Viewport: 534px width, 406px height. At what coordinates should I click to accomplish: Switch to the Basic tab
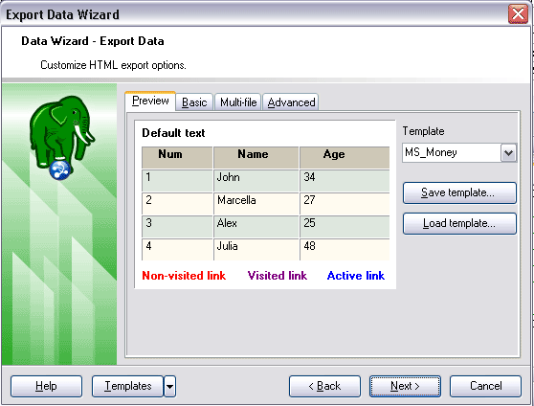click(x=194, y=102)
